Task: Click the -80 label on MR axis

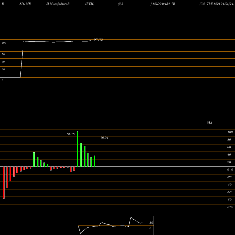Action: (x=229, y=200)
